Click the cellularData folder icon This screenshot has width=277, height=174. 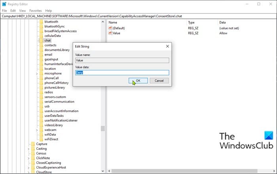(41, 36)
